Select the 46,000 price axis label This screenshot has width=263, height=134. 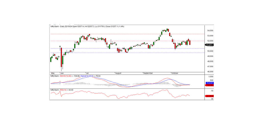pyautogui.click(x=210, y=72)
